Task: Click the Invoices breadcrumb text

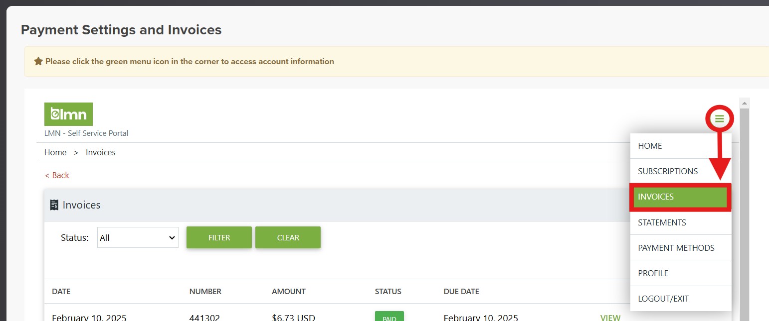Action: click(x=101, y=152)
